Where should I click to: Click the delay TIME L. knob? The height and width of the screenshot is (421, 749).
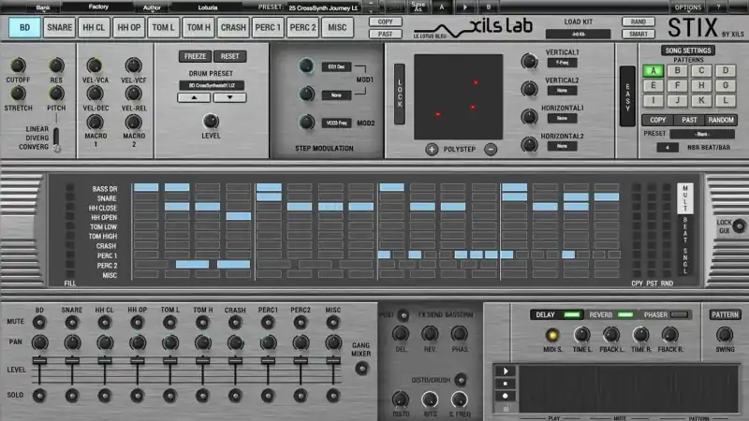(x=581, y=335)
